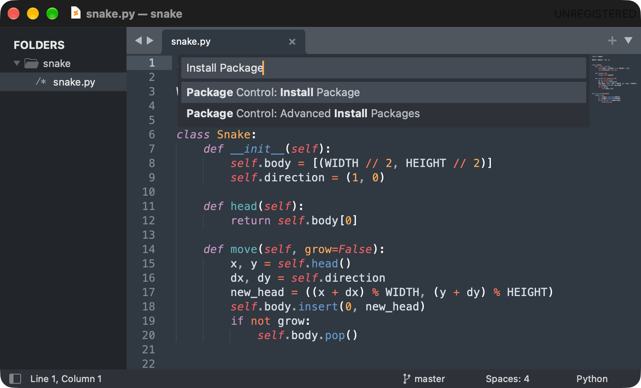Open the Python syntax selector
Viewport: 641px width, 388px height.
click(592, 379)
